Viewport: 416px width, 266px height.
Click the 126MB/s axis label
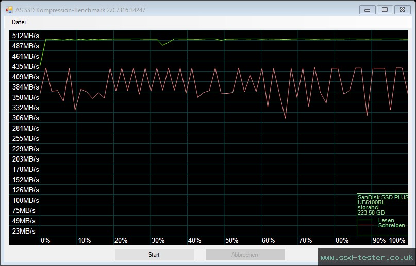pos(26,190)
